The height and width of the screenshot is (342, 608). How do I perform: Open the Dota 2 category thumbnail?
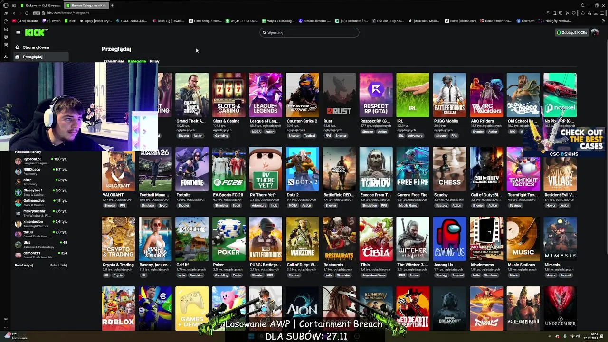tap(302, 169)
